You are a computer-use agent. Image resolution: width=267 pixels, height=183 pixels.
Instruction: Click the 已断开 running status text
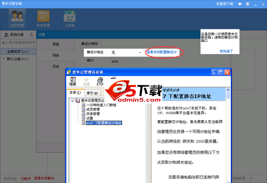click(x=26, y=178)
